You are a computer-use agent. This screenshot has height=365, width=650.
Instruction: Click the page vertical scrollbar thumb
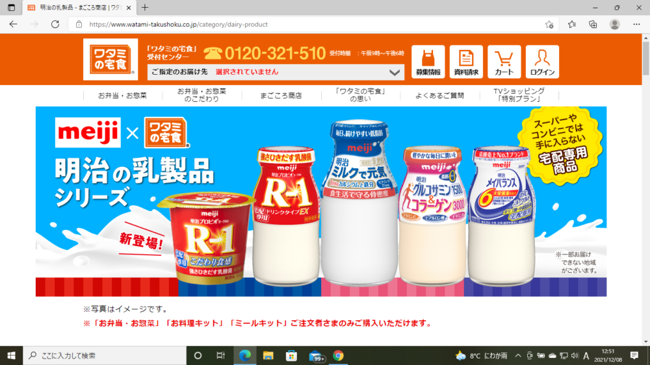(645, 58)
